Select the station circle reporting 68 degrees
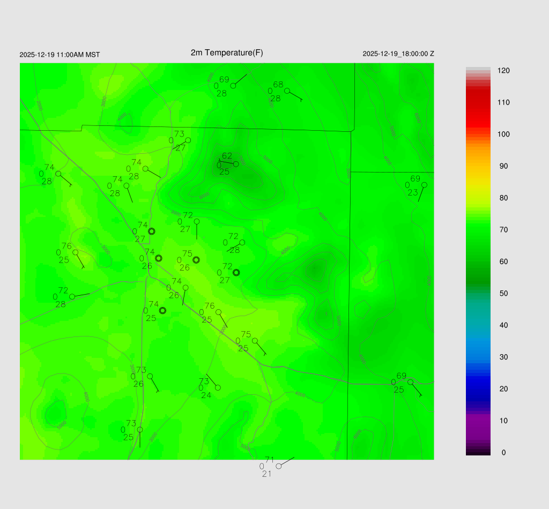This screenshot has width=549, height=509. (x=287, y=91)
